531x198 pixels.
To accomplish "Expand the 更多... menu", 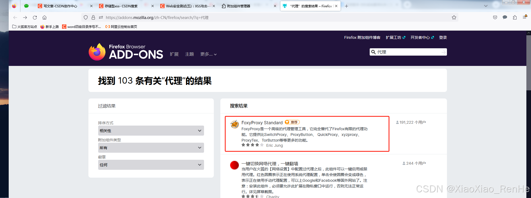I will coord(208,54).
